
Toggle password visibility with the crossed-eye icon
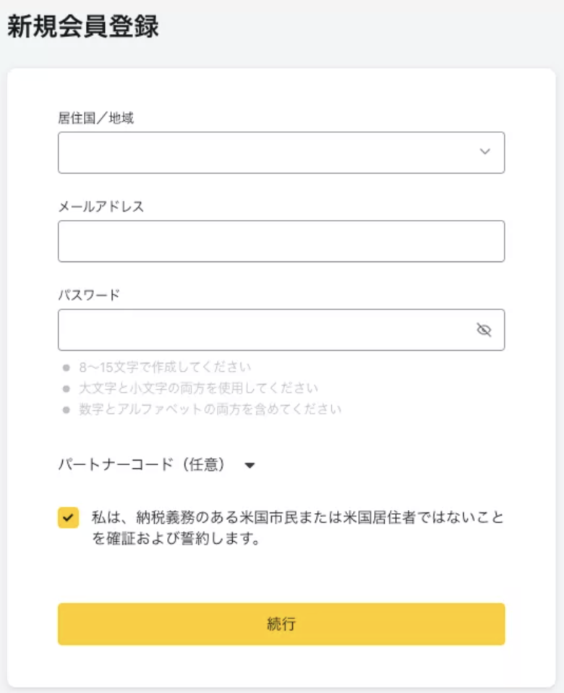pos(484,330)
